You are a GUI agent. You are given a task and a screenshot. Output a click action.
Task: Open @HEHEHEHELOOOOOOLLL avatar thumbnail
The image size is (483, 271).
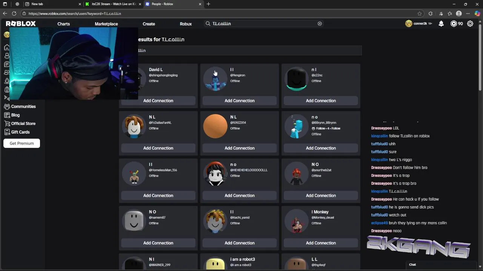coord(215,174)
